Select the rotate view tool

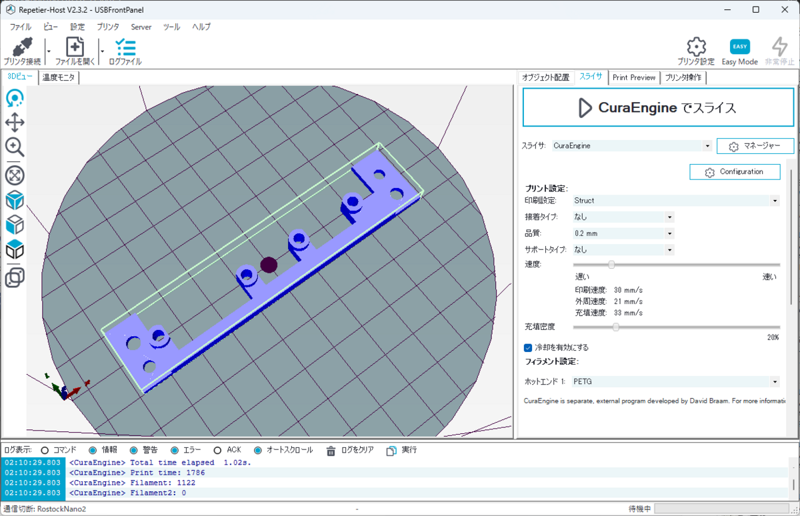(x=15, y=99)
